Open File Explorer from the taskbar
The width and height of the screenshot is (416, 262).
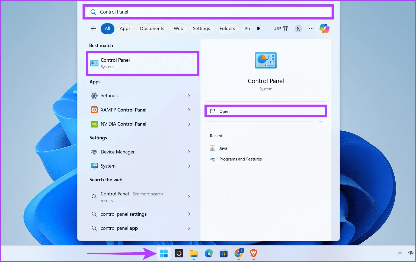(194, 254)
